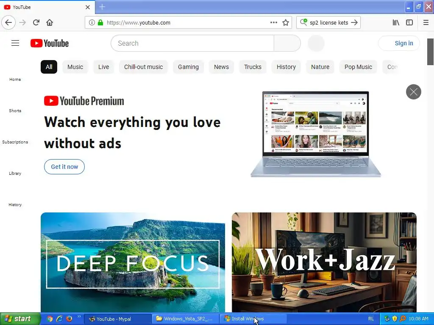Viewport: 434px width, 325px height.
Task: Select the Music filter chip
Action: pyautogui.click(x=75, y=67)
